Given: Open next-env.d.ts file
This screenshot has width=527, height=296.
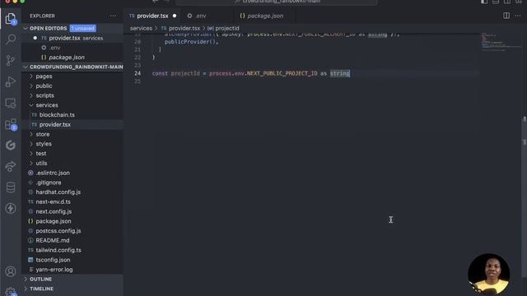Looking at the screenshot, I should 53,201.
